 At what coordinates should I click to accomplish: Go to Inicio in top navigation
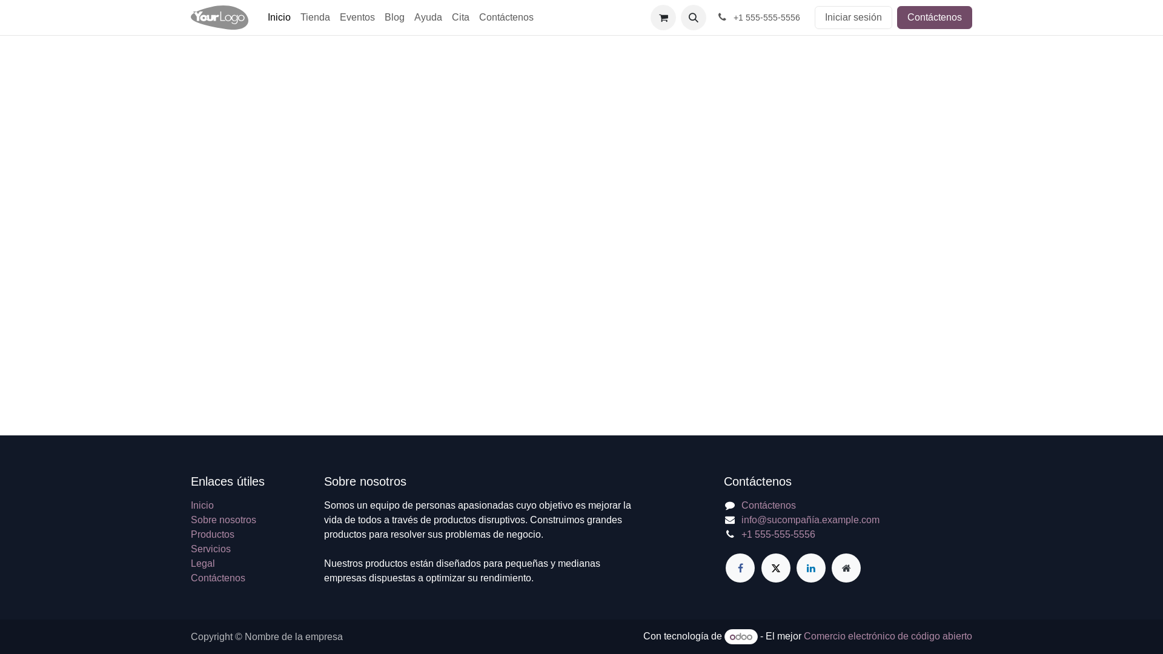pyautogui.click(x=279, y=18)
